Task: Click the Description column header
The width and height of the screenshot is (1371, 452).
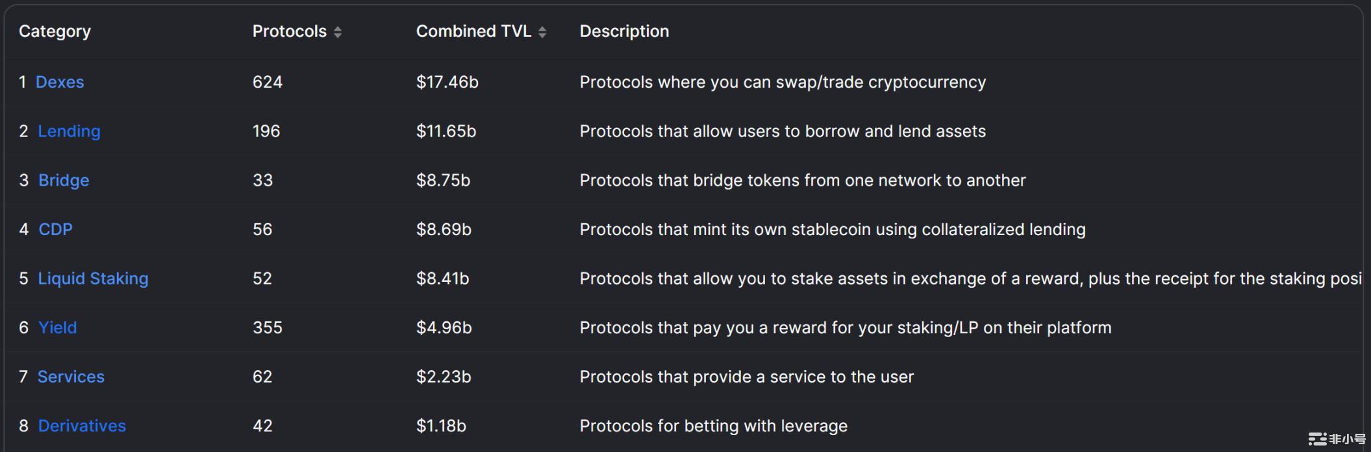Action: [624, 31]
